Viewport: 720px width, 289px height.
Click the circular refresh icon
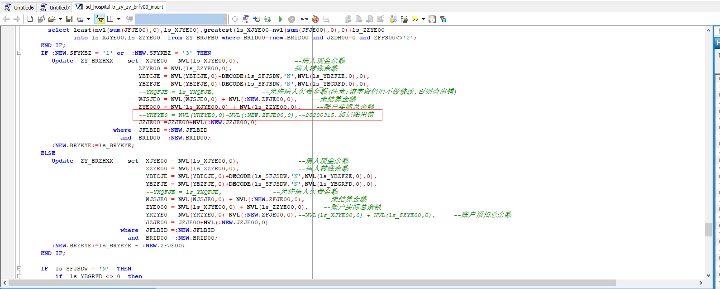(235, 19)
